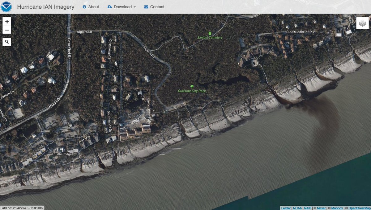The image size is (371, 210).
Task: Click the NOAA logo icon
Action: 6,6
